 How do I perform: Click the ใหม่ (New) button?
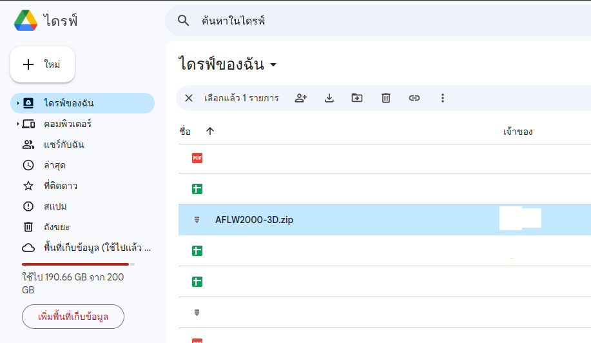[x=43, y=64]
